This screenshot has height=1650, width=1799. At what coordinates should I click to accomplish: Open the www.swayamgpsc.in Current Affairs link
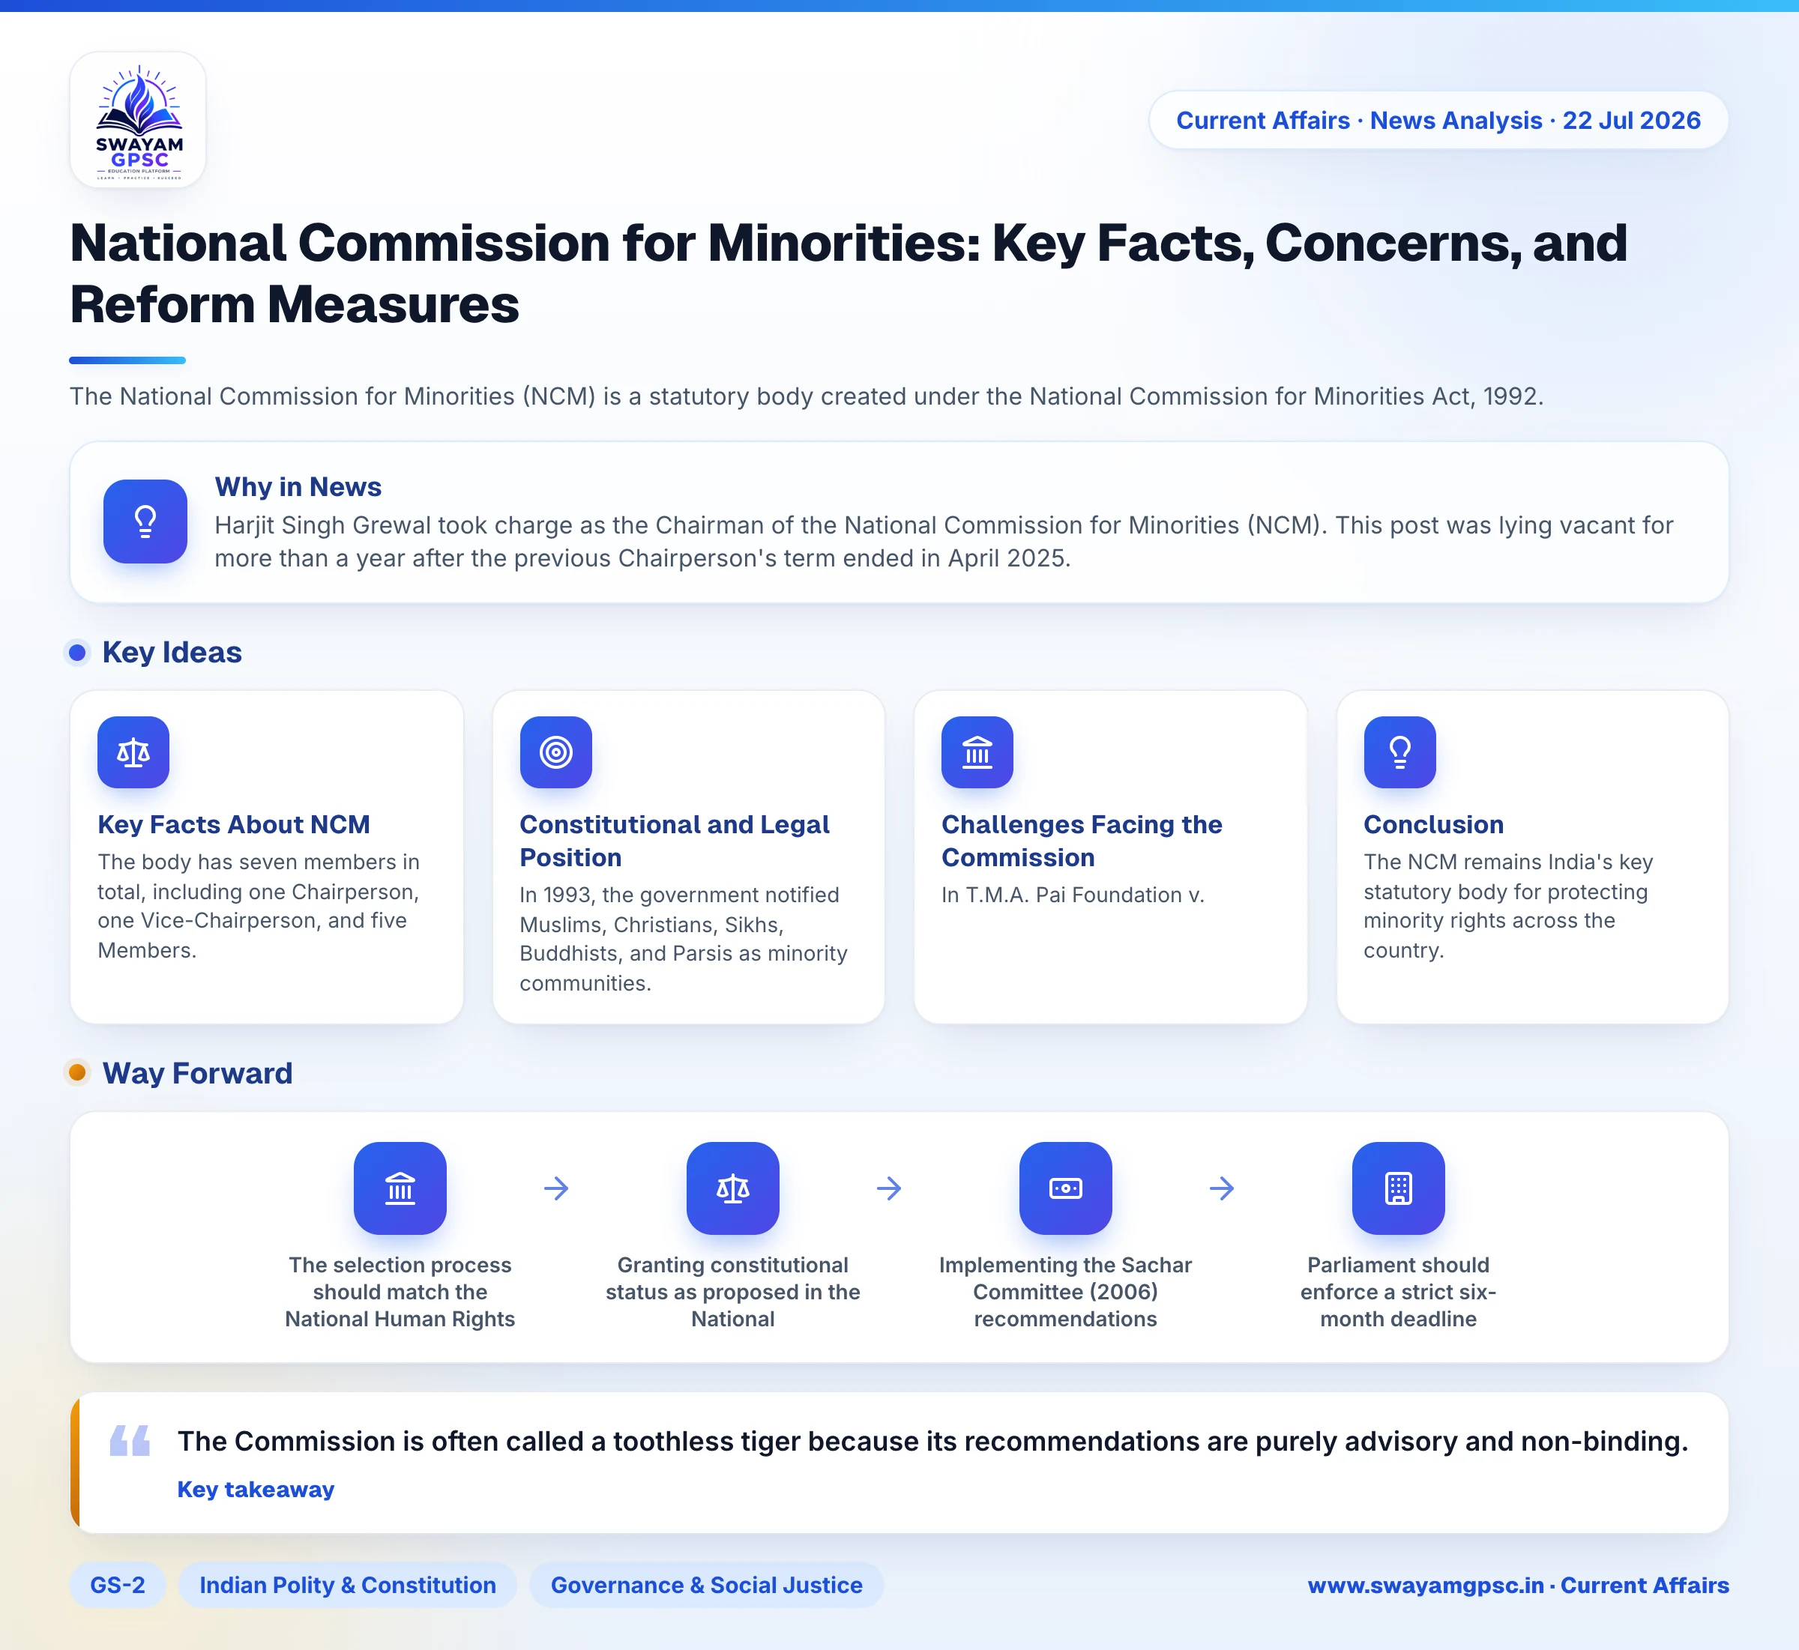(1518, 1585)
